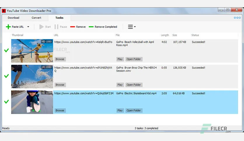The width and height of the screenshot is (244, 141).
Task: Click the Length column header
Action: tap(165, 35)
